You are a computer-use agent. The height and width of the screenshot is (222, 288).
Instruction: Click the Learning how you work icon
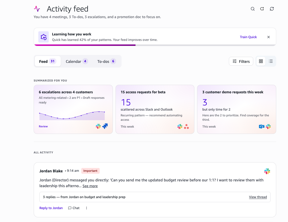44,37
